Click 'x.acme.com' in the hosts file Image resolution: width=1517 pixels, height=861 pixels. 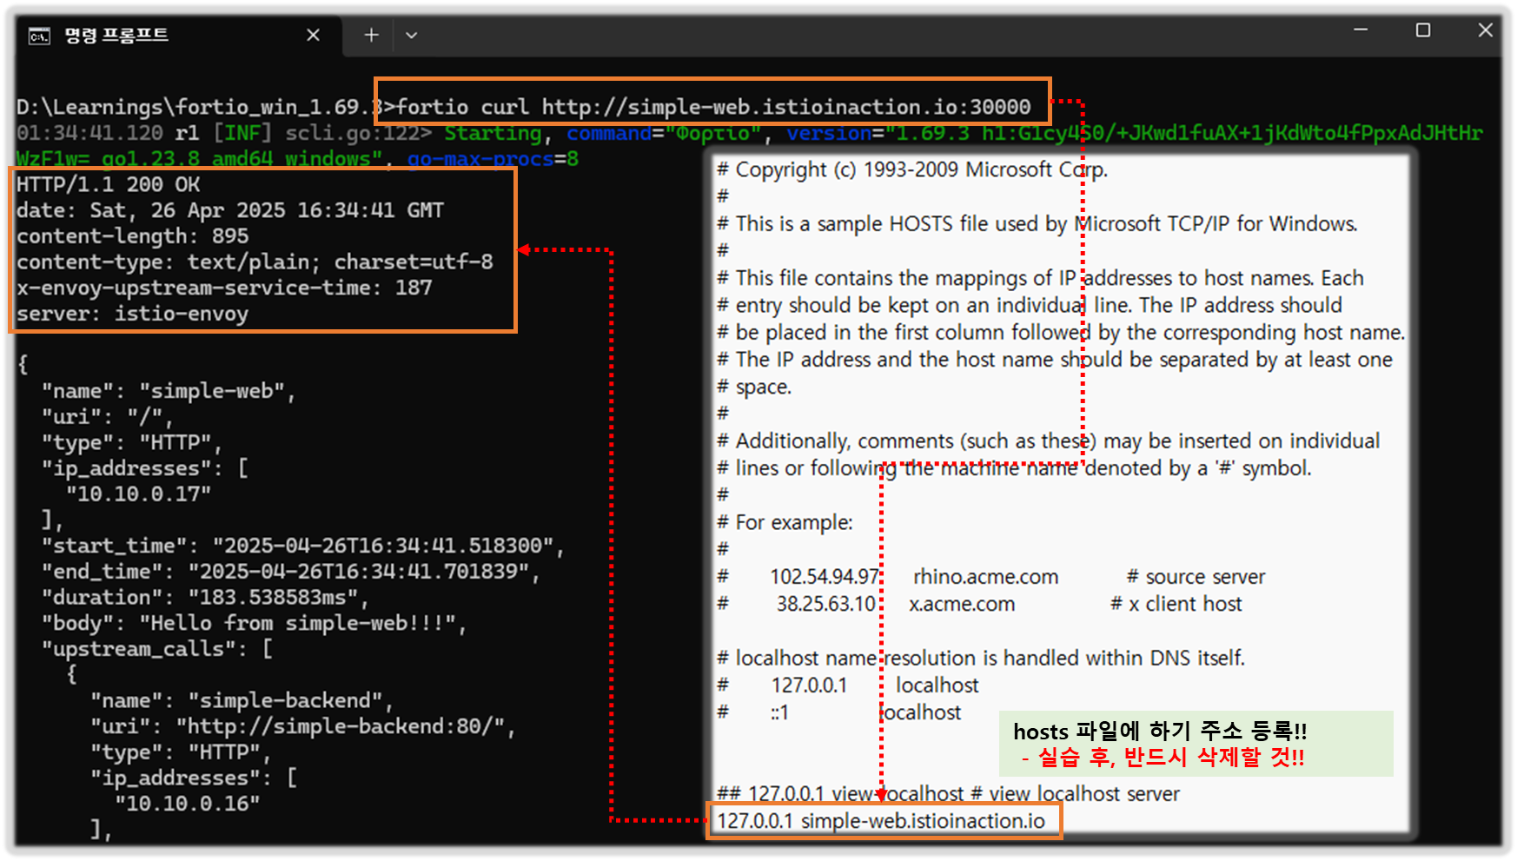(962, 604)
